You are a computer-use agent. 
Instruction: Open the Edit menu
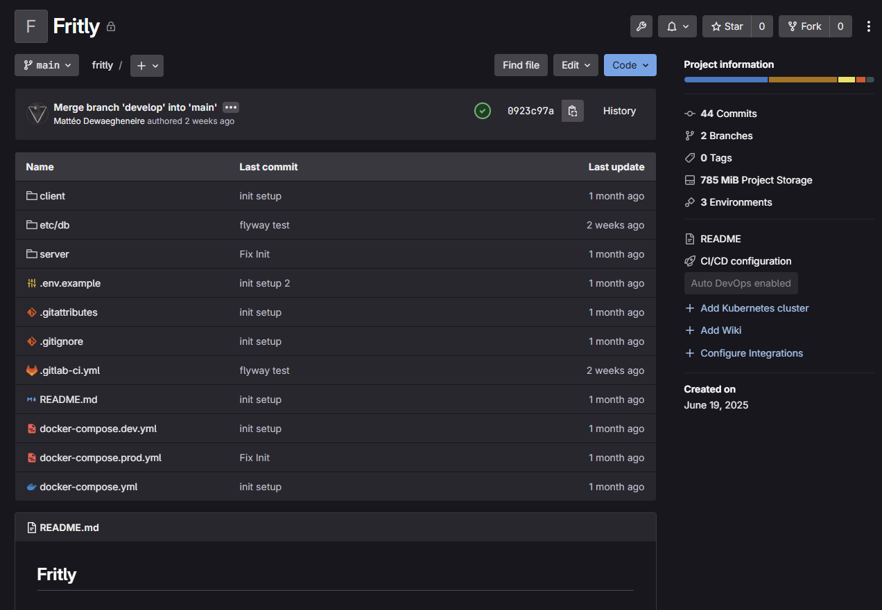tap(576, 65)
